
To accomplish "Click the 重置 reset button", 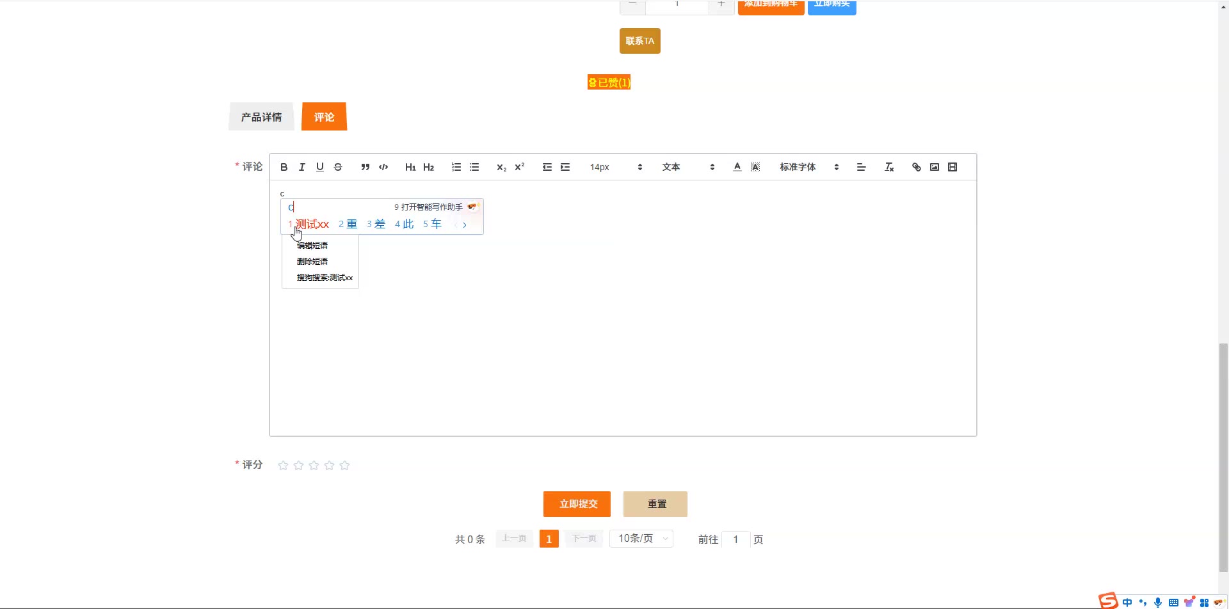I will pos(655,504).
